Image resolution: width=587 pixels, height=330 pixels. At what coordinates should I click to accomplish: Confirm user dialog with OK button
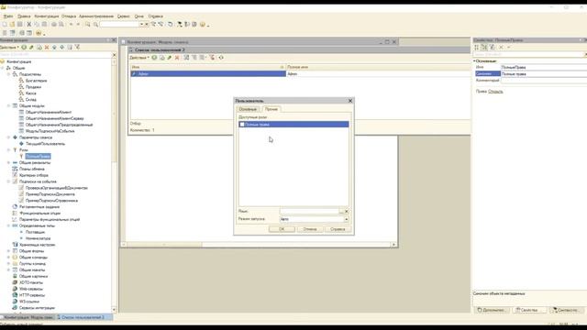tap(282, 229)
